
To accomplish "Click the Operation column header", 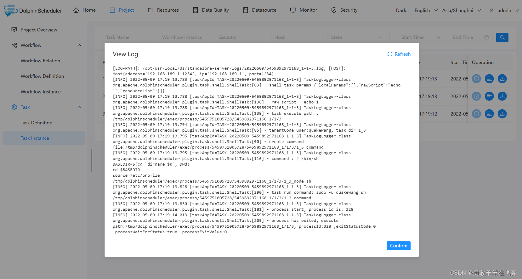I will (483, 62).
